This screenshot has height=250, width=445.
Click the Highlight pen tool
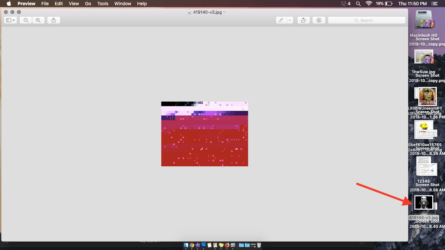point(281,20)
